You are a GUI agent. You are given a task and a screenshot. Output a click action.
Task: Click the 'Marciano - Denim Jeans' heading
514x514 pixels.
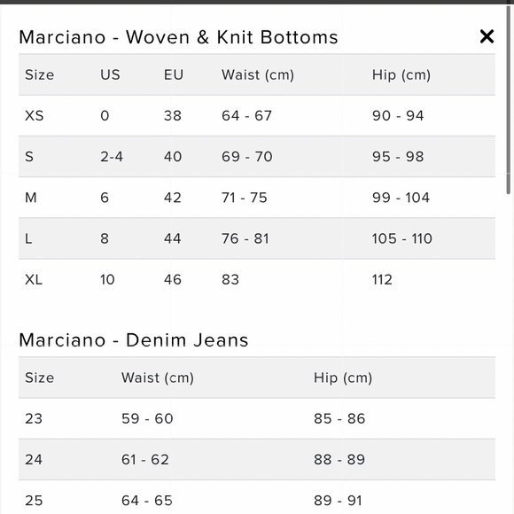(134, 340)
